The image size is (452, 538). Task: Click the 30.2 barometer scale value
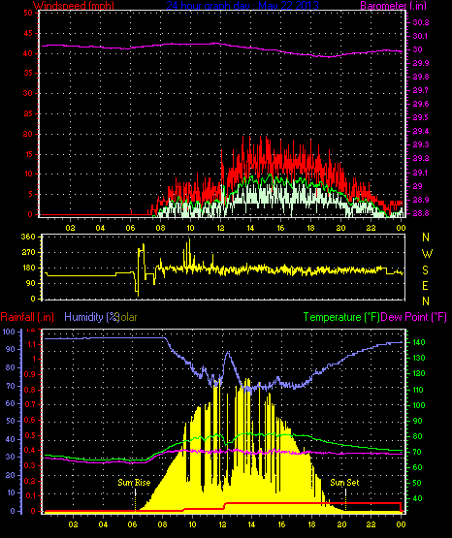click(x=421, y=22)
